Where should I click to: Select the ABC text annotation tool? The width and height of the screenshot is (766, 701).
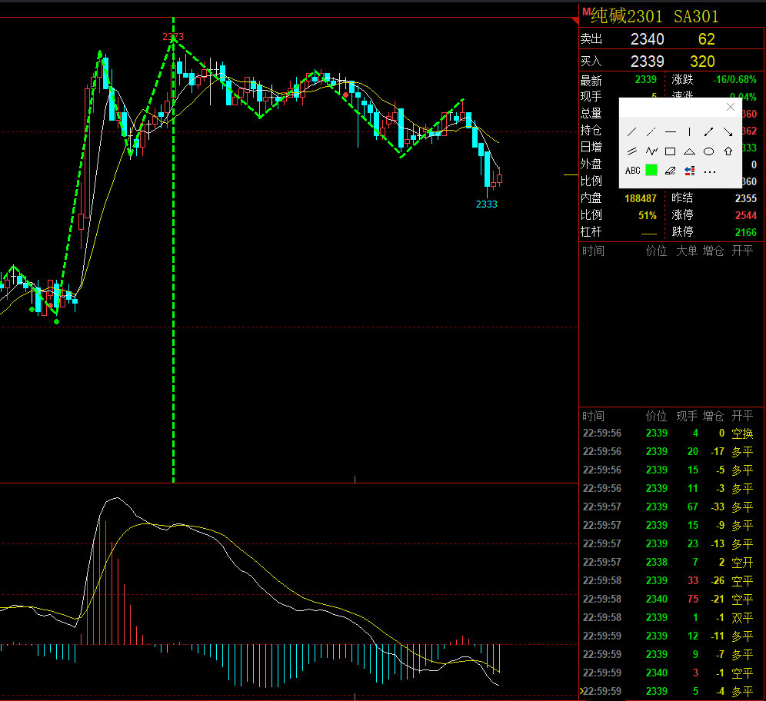633,171
